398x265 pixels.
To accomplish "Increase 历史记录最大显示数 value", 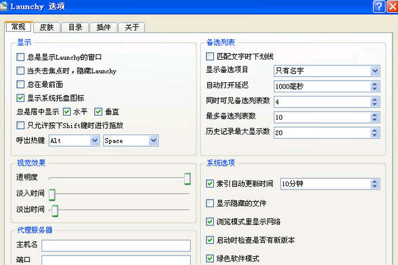I will [375, 130].
